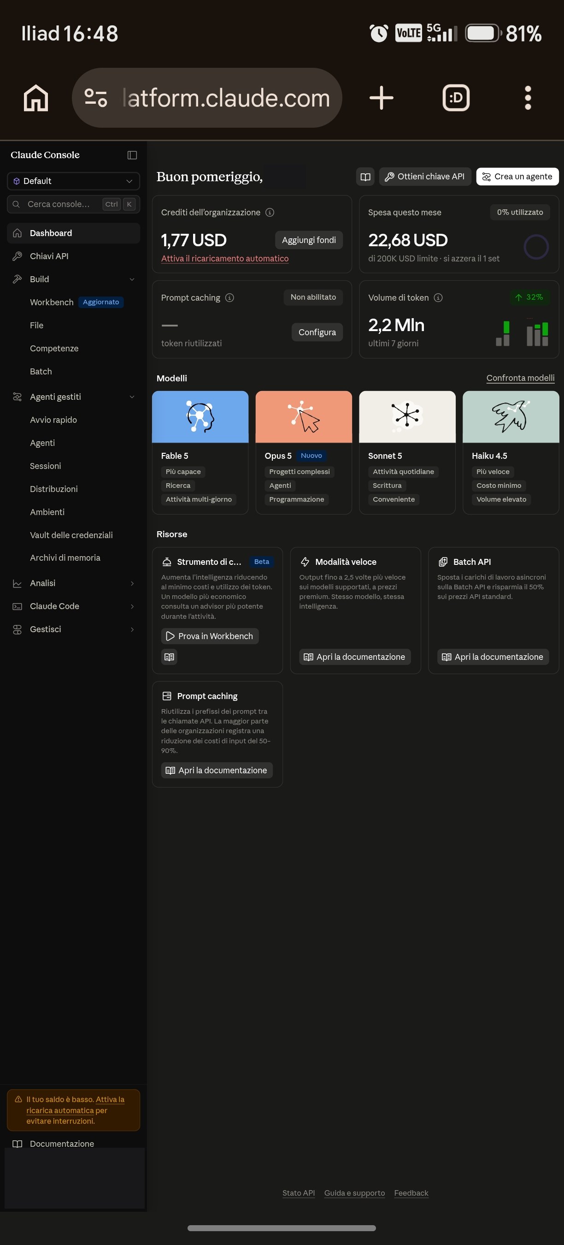This screenshot has width=564, height=1245.
Task: Click the Modalità veloce lightning icon
Action: point(305,562)
